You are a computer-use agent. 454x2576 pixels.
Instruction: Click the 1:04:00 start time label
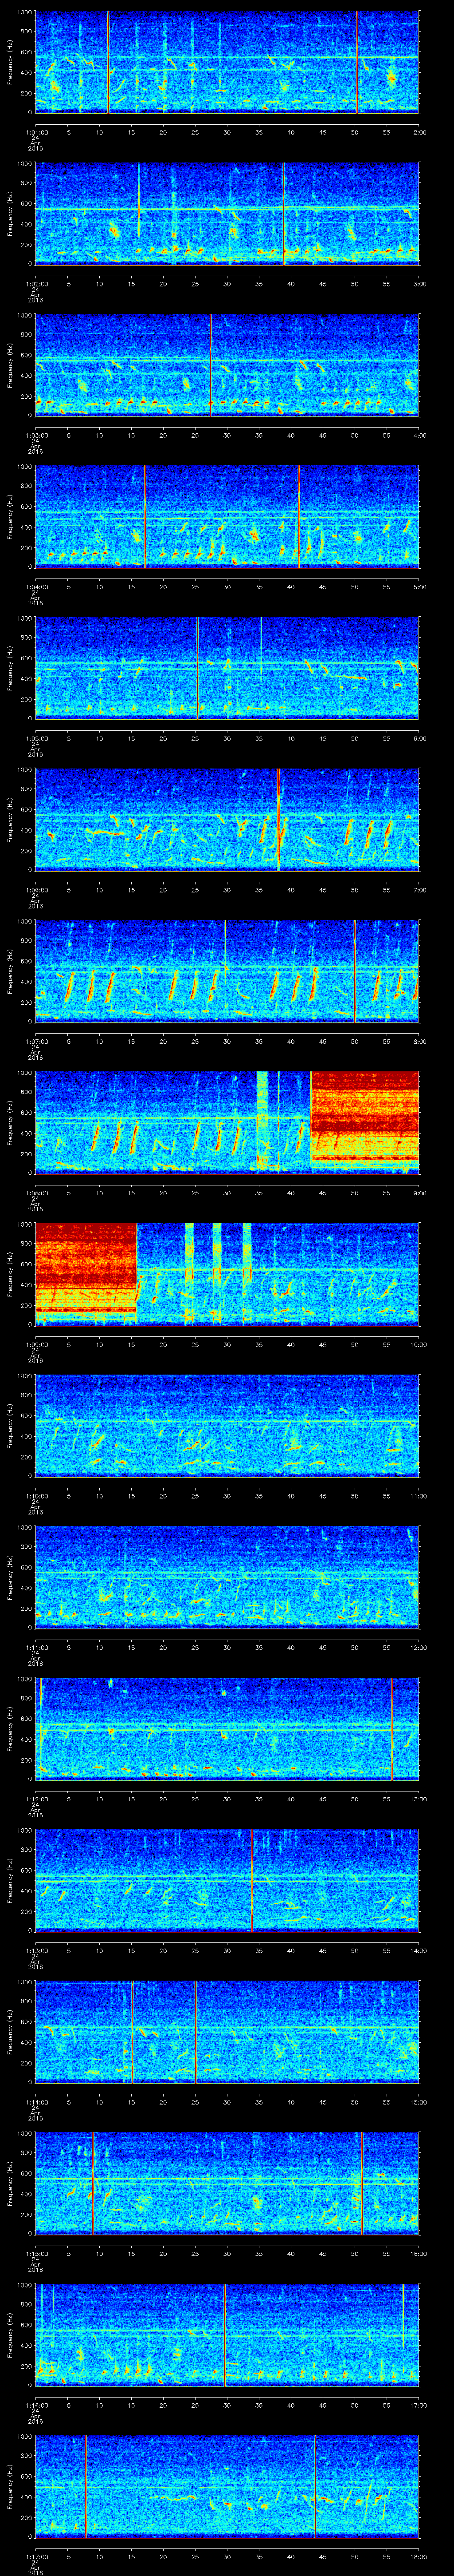coord(36,586)
